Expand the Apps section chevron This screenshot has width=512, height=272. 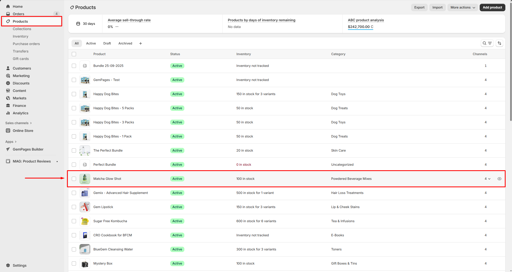point(15,142)
